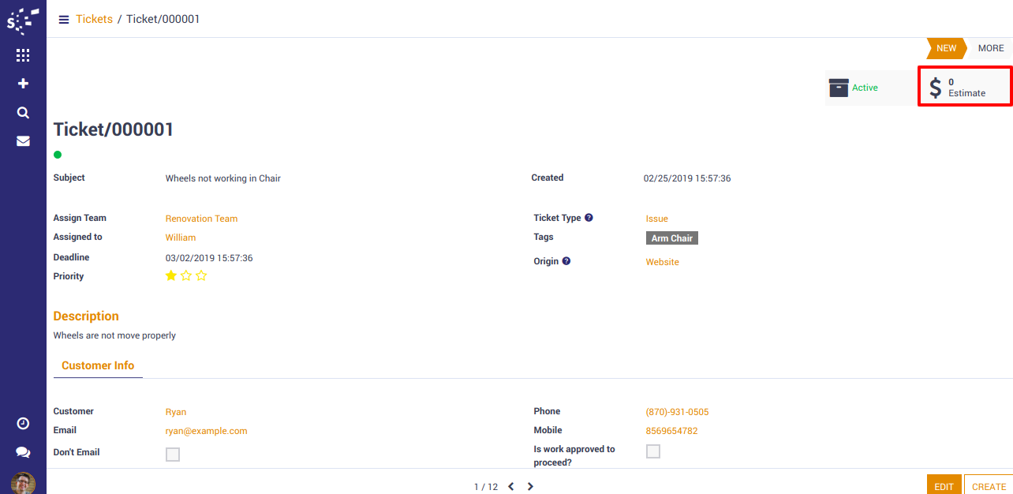Navigate to Tickets in the breadcrumb

[x=94, y=19]
